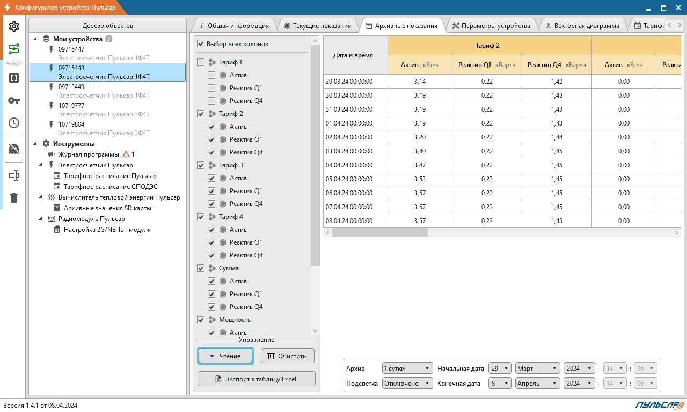Click the lightning icon of device 09715447
The height and width of the screenshot is (412, 687).
(52, 49)
